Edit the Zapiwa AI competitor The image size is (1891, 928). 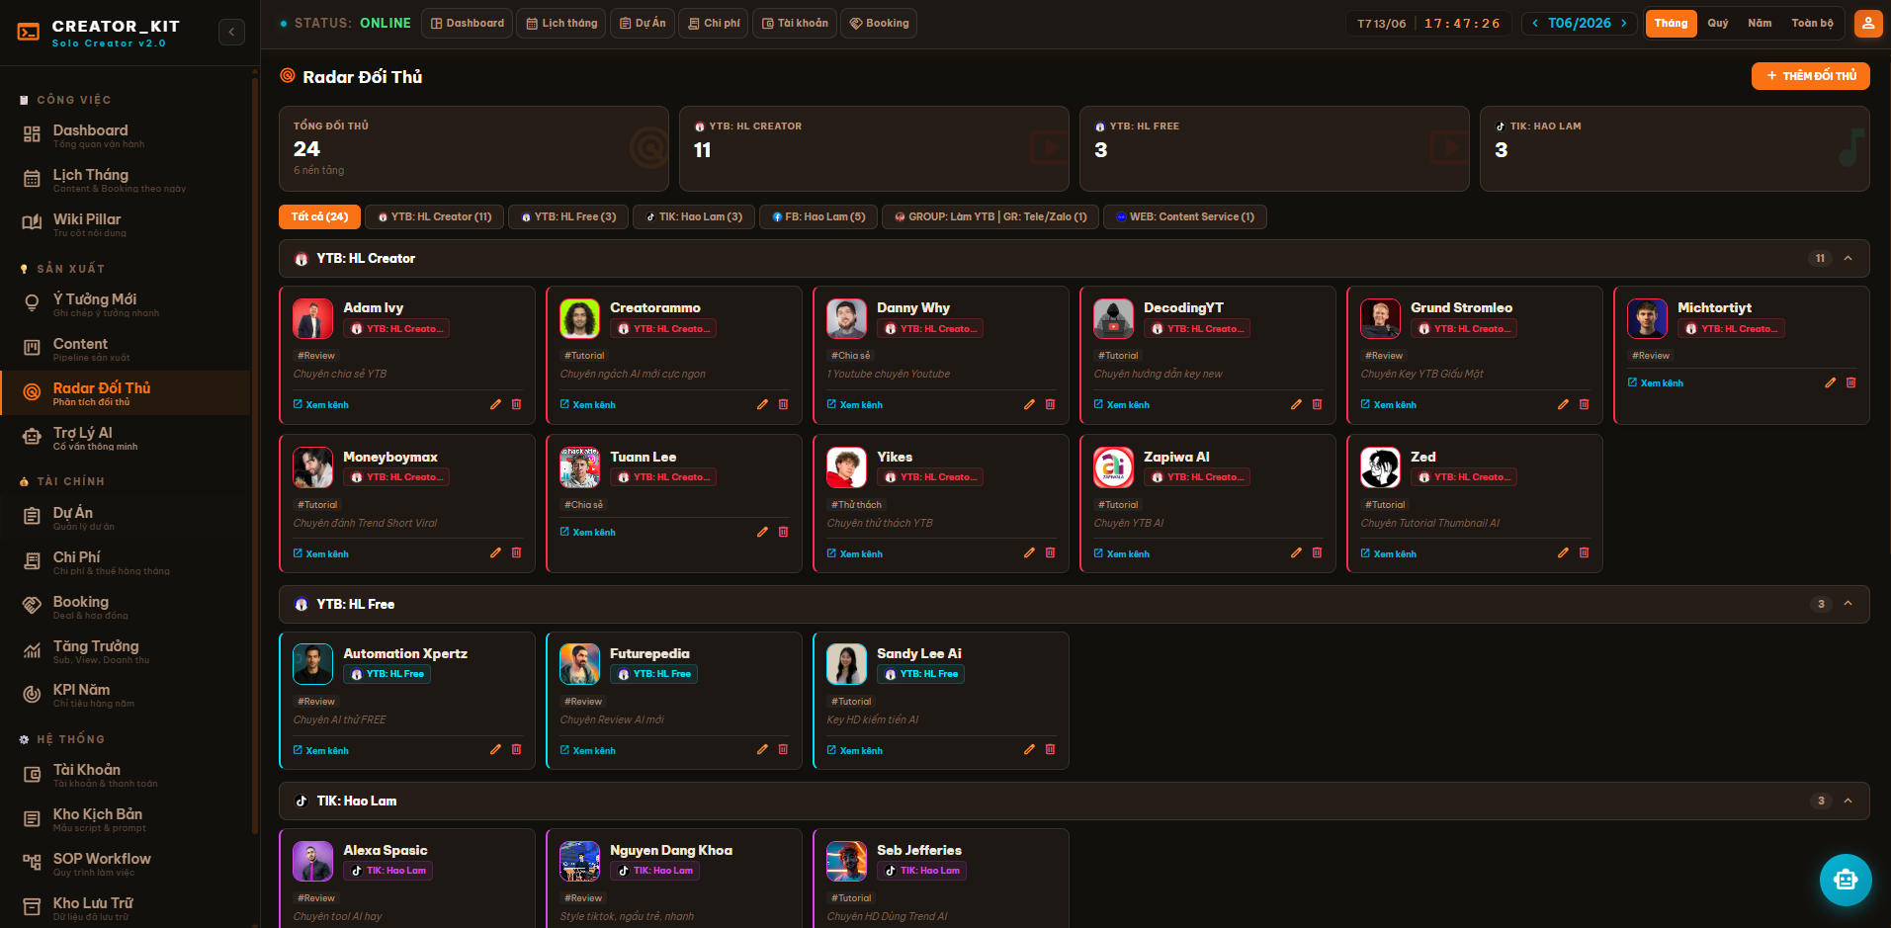click(1296, 552)
